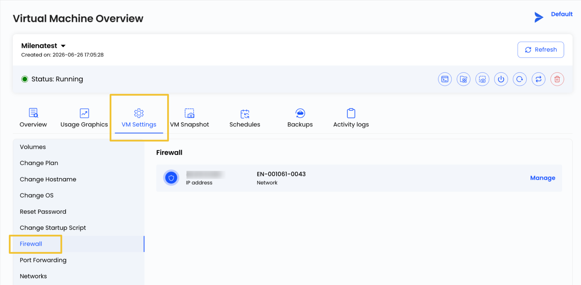581x285 pixels.
Task: Go to the VM Snapshot tab
Action: (x=189, y=118)
